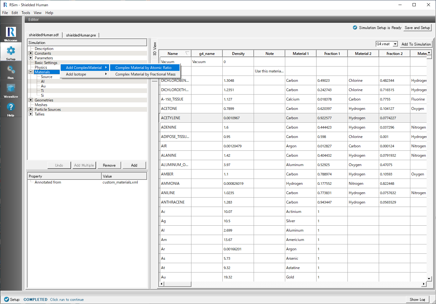Screen dimensions: 436x304
Task: Click the Add button below the tree
Action: click(x=134, y=165)
